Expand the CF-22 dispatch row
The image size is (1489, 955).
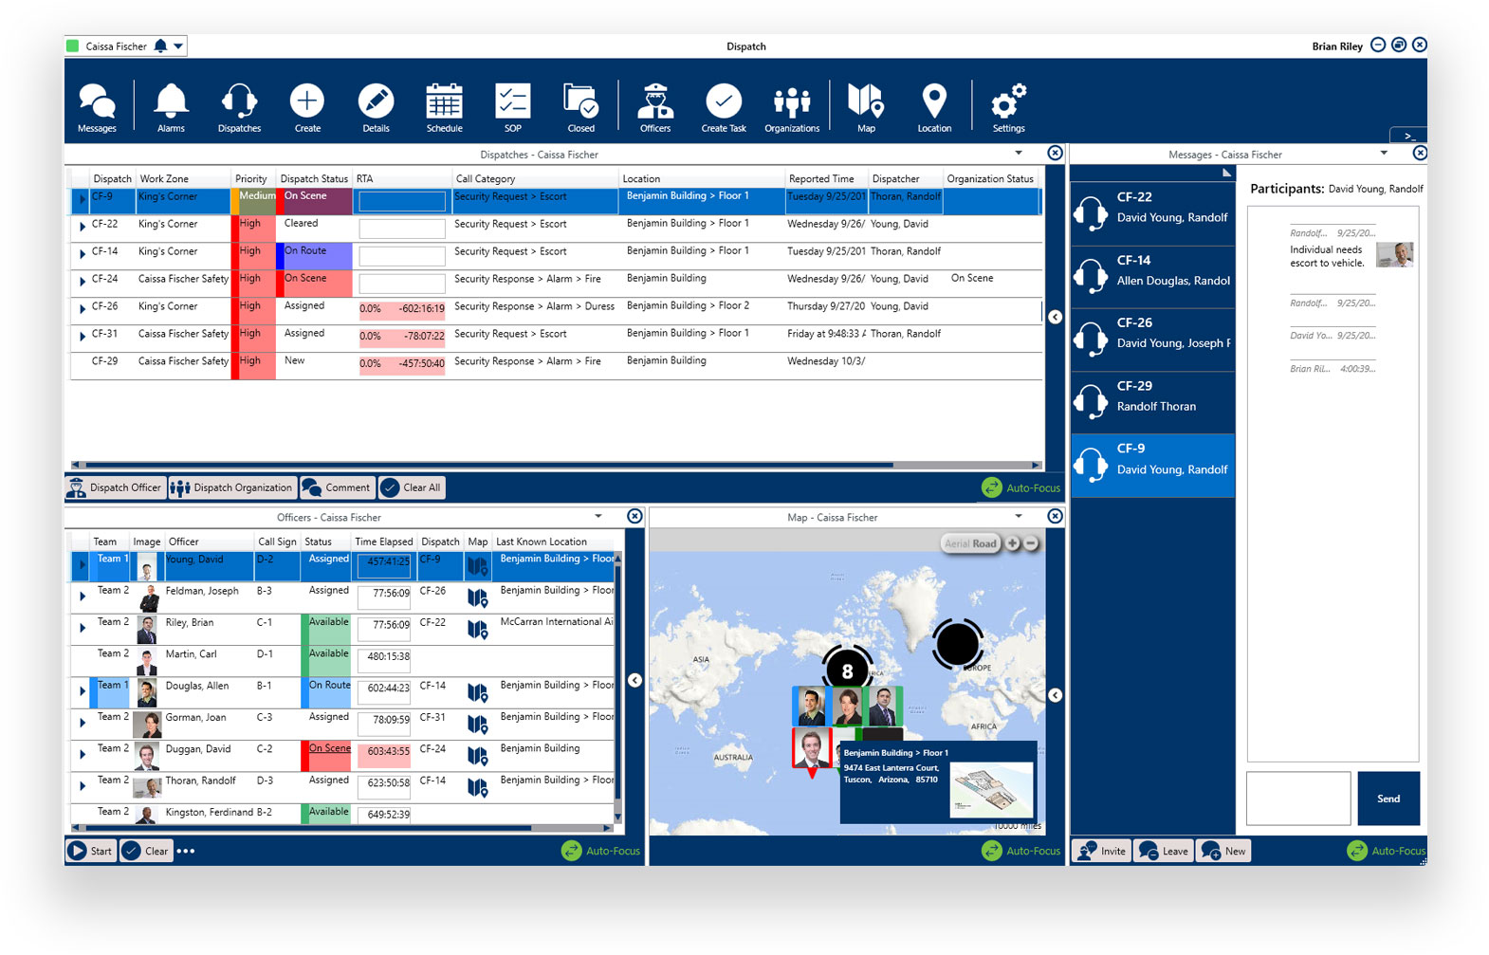pyautogui.click(x=83, y=226)
